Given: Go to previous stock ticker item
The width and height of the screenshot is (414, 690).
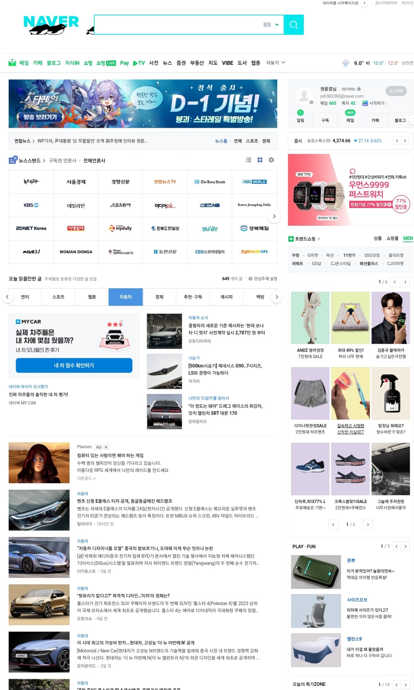Looking at the screenshot, I should pos(397,141).
